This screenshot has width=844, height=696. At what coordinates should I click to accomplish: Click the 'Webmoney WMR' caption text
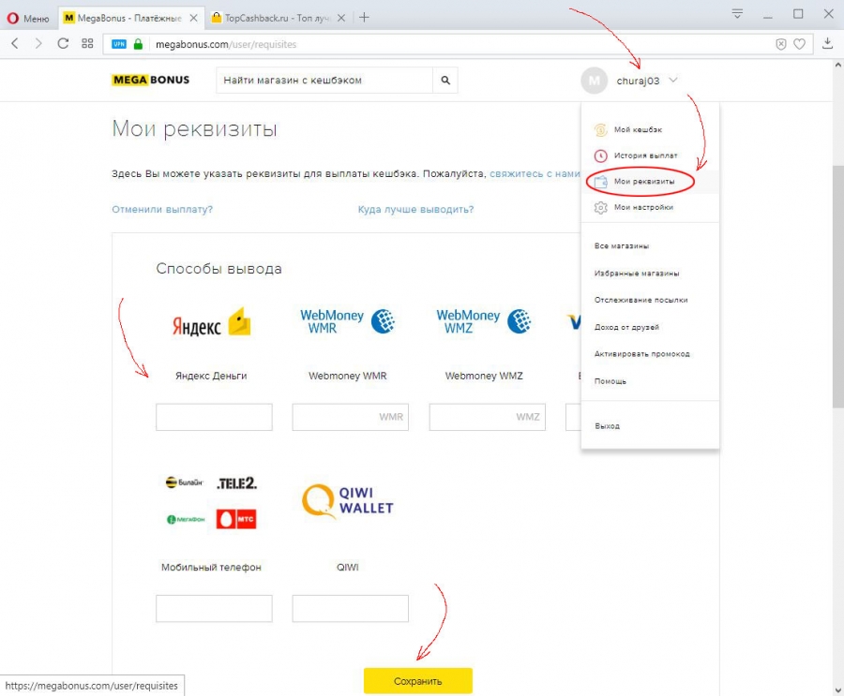348,376
